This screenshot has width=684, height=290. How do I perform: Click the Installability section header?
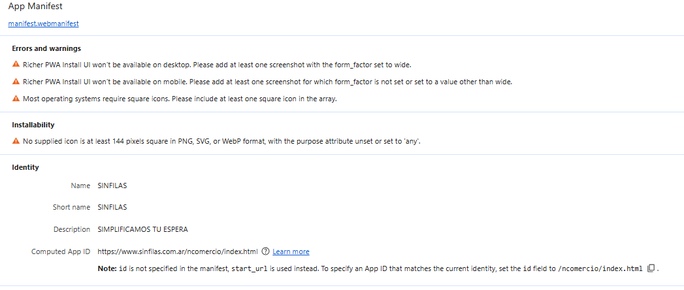(x=33, y=125)
